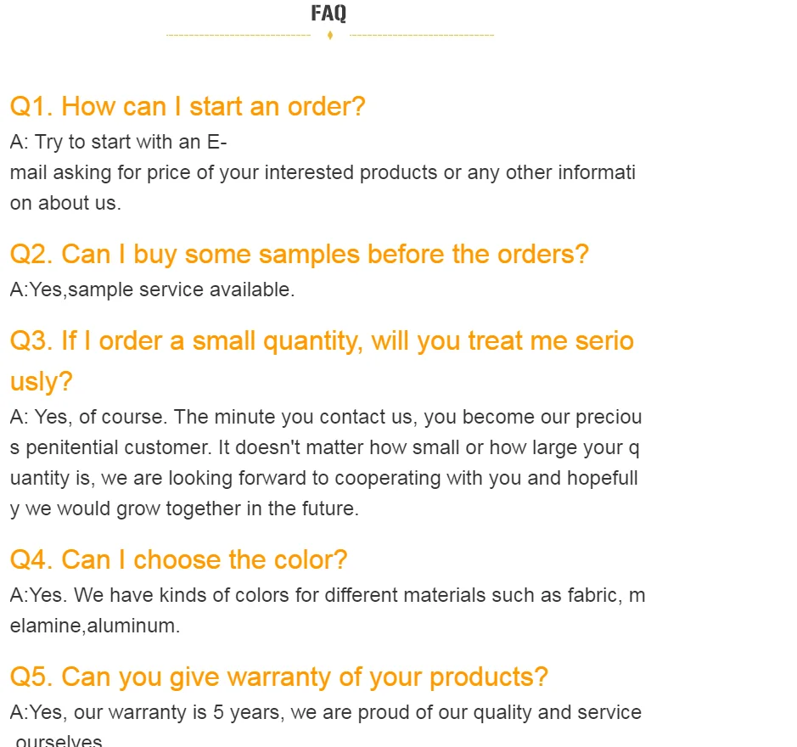Click the yellow diamond ornament under FAQ

pyautogui.click(x=329, y=36)
